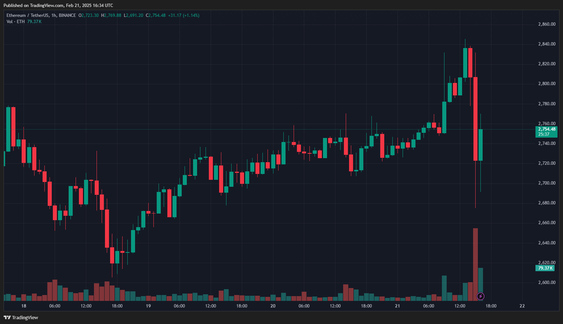The height and width of the screenshot is (324, 563).
Task: Click the 2,700.00 price axis label
Action: coord(546,183)
